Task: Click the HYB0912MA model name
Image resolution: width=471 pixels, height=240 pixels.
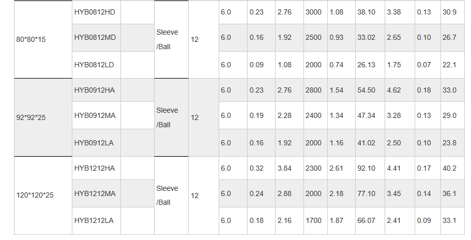Action: (95, 115)
